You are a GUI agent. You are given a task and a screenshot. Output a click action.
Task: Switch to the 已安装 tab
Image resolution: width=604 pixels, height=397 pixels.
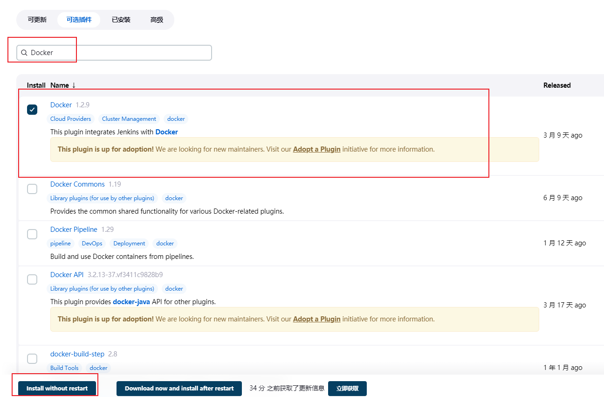click(121, 20)
